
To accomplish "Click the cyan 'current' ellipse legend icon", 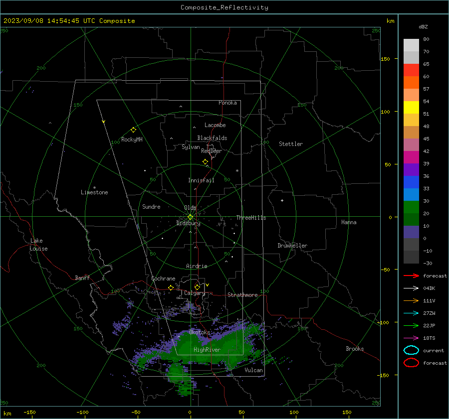I will [x=411, y=350].
